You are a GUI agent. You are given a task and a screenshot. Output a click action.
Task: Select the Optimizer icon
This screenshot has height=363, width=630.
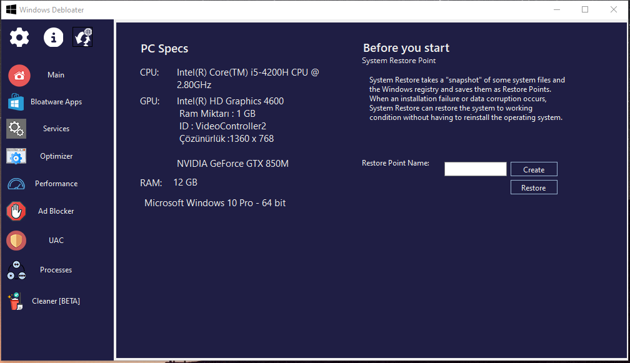16,156
